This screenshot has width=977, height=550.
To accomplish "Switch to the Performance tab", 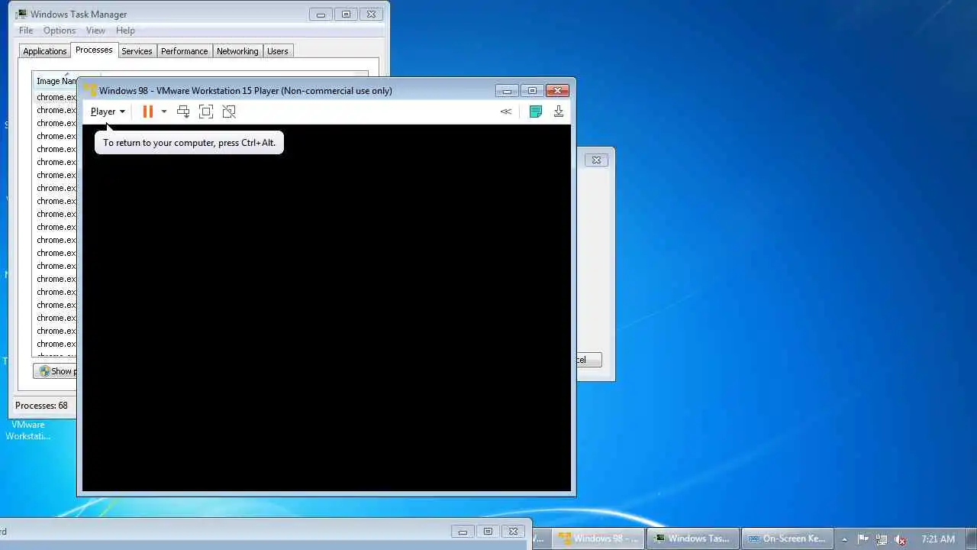I will (184, 51).
